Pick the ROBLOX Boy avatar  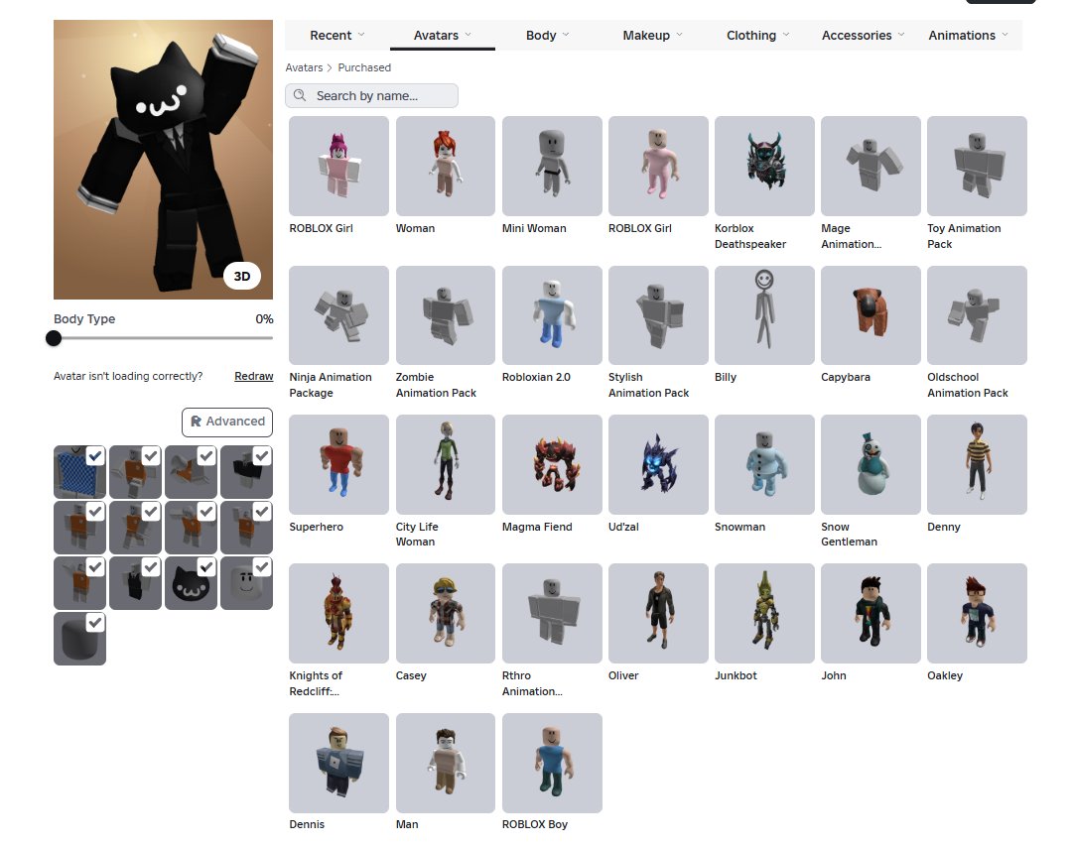click(x=552, y=764)
